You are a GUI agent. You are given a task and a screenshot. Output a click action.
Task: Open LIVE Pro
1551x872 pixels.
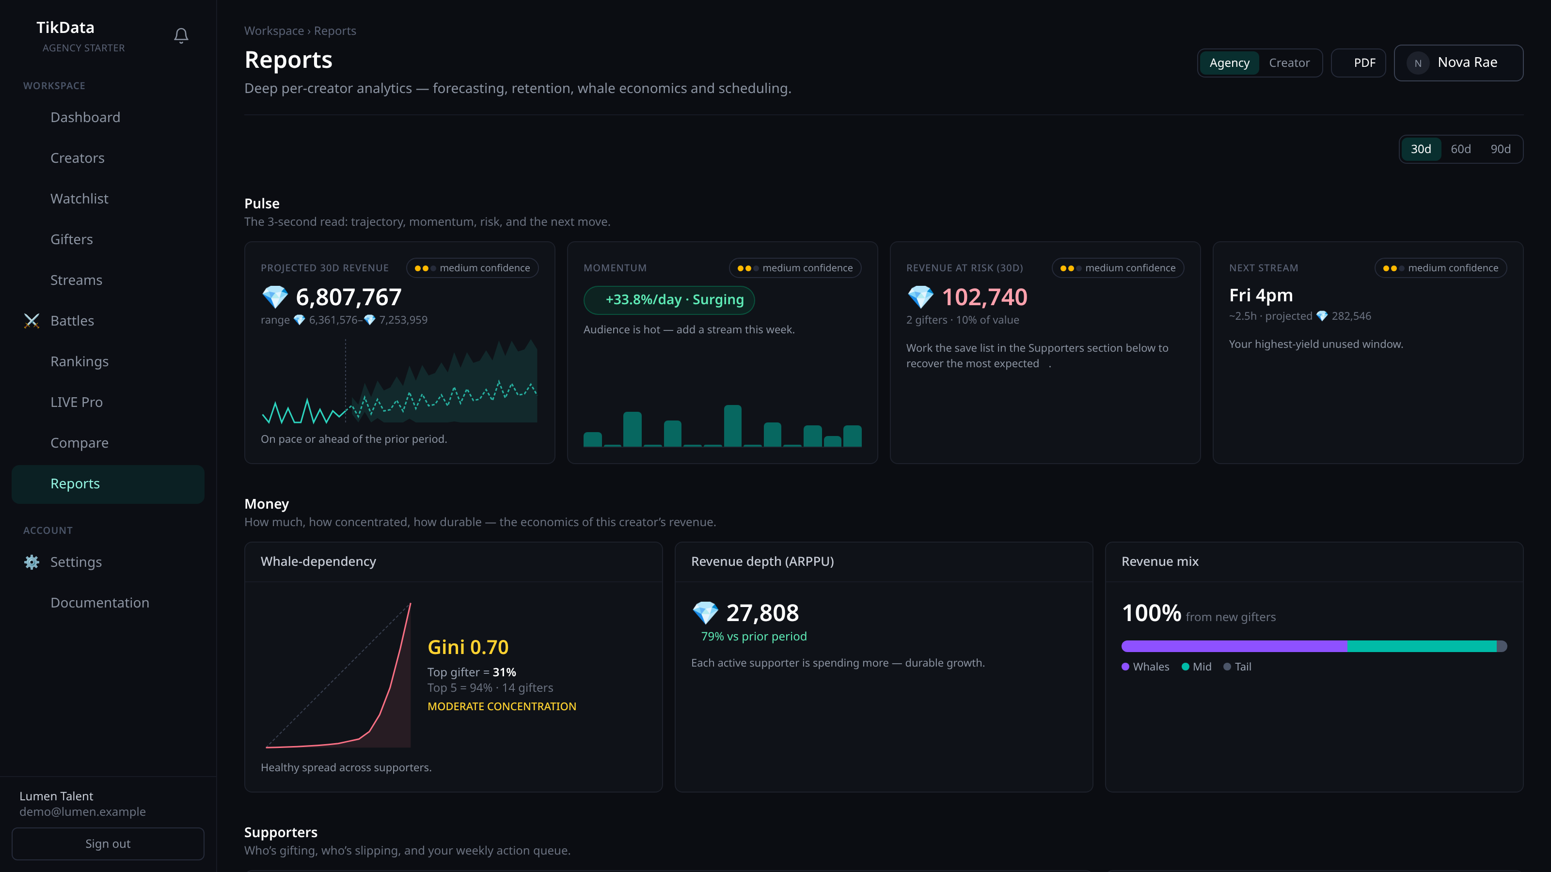(108, 402)
